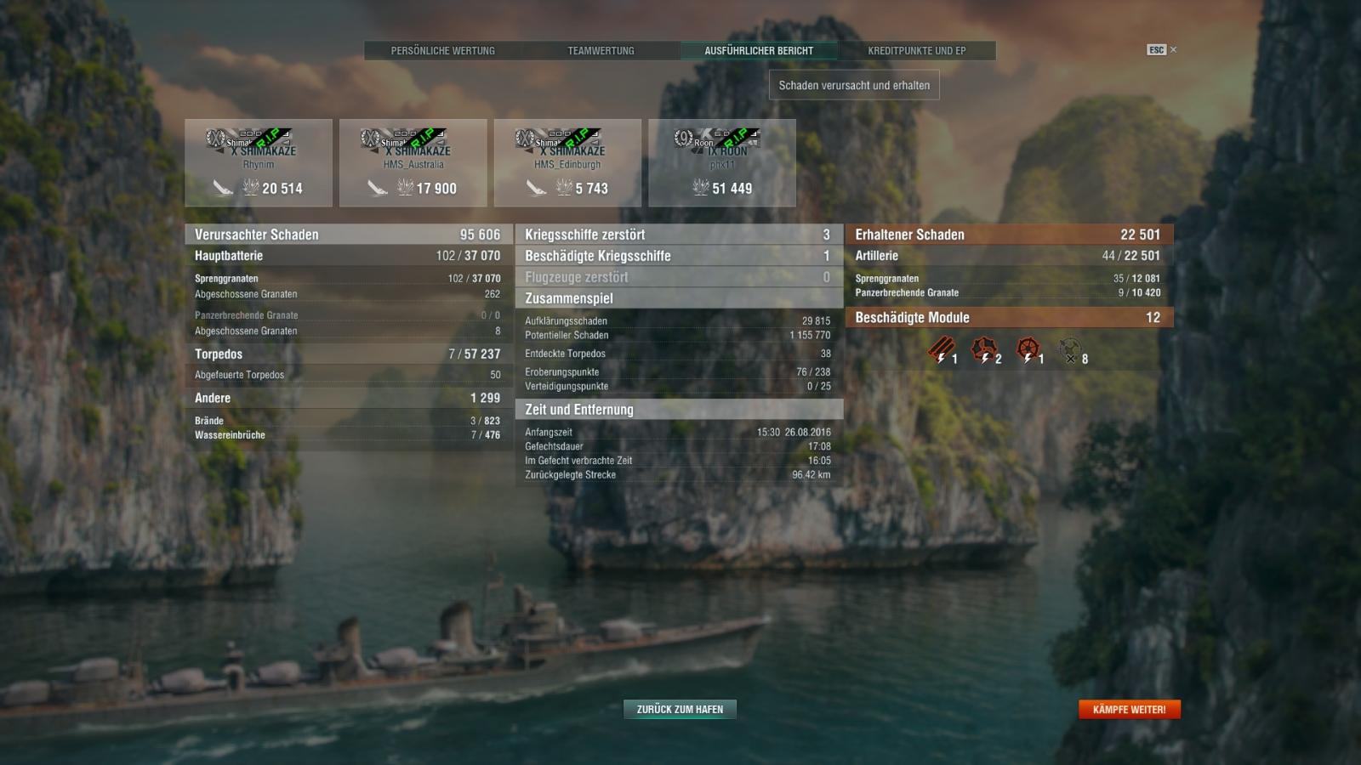Click the Verursachter Schaden header bar
Screen dimensions: 1361x765
[x=349, y=235]
